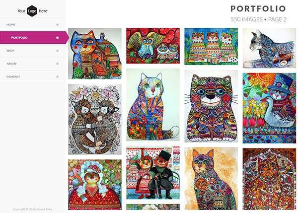Viewport: 298px width, 213px height.
Task: Open the Contact page link
Action: point(13,76)
